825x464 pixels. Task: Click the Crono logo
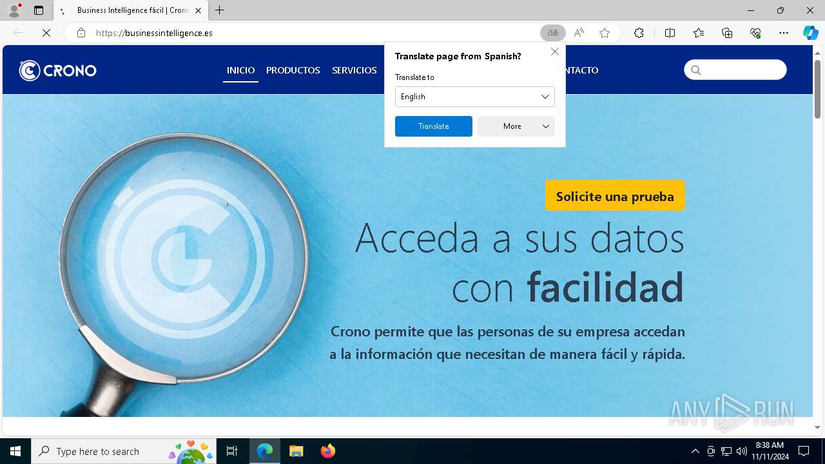57,70
